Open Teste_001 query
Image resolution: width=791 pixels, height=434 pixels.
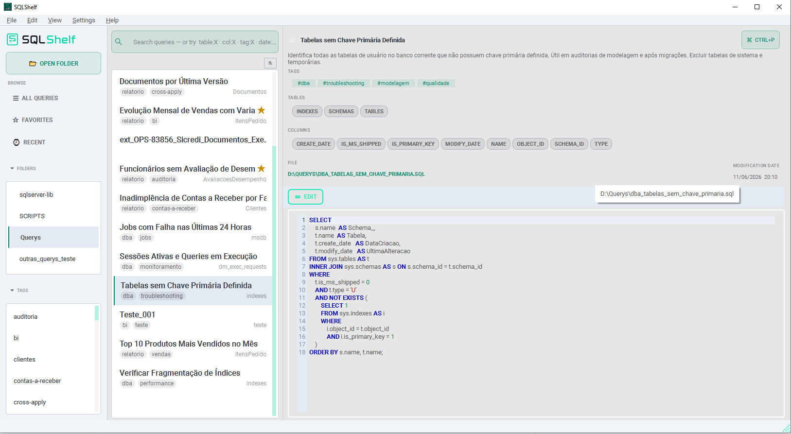(193, 319)
